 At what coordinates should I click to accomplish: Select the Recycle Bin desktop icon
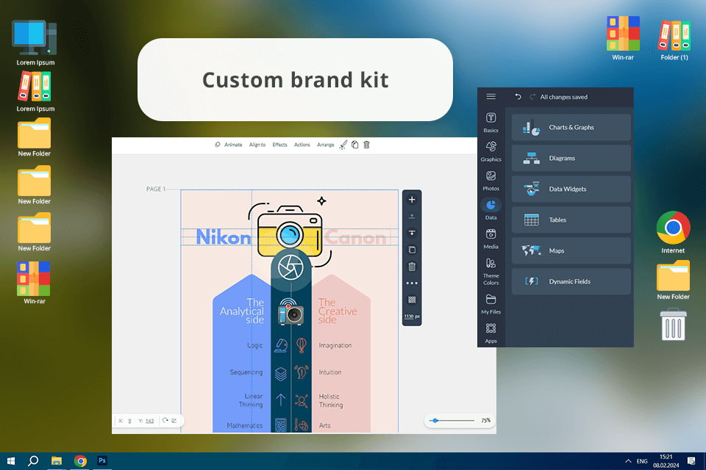673,325
